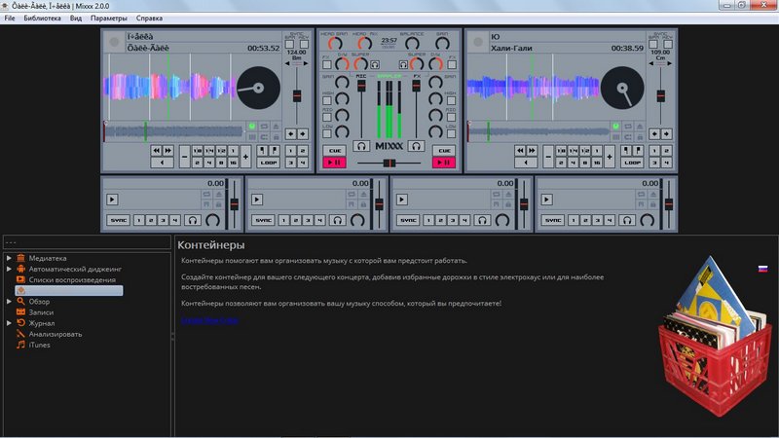Click left deck pitch slider handle

(297, 95)
